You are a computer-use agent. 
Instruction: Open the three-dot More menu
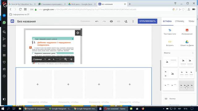133,21
